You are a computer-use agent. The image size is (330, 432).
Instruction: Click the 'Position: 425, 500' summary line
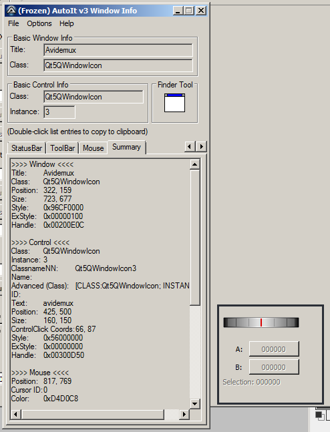(x=41, y=312)
